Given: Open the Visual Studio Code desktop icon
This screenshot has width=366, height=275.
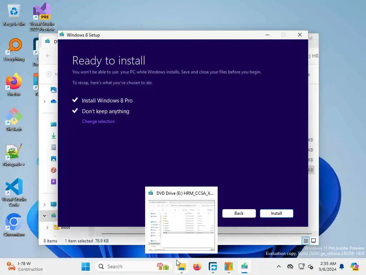Looking at the screenshot, I should point(14,192).
